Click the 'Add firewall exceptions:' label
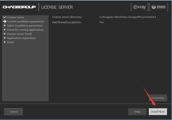 pyautogui.click(x=67, y=22)
